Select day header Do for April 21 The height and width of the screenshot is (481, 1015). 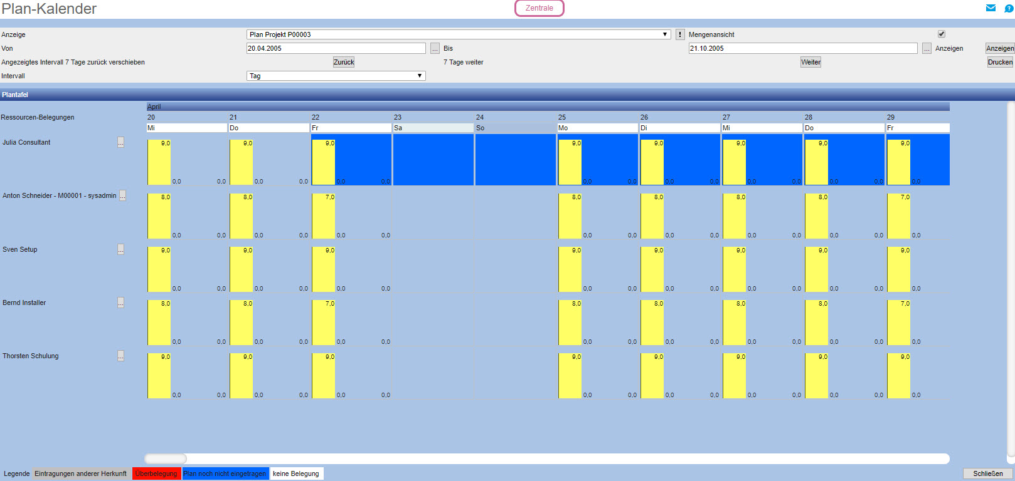coord(269,128)
